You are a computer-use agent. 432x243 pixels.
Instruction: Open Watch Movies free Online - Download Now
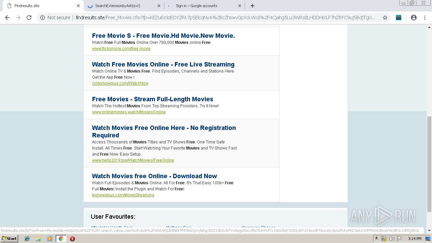pyautogui.click(x=155, y=176)
